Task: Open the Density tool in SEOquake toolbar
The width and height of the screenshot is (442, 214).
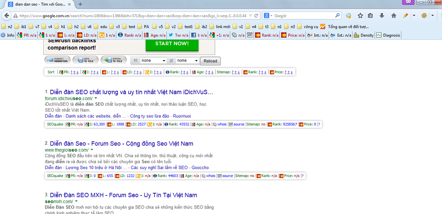Action: (x=364, y=35)
